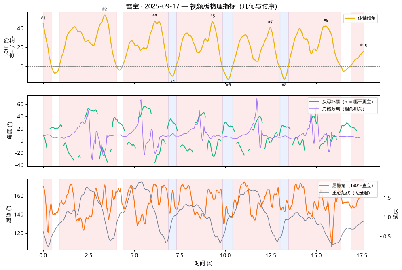The width and height of the screenshot is (402, 270).
Task: Click the 15.0 time tick label
Action: pyautogui.click(x=316, y=255)
